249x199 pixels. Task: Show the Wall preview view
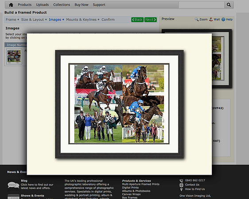pyautogui.click(x=211, y=19)
